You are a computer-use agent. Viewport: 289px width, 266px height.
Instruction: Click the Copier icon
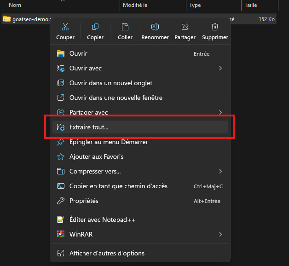(95, 27)
